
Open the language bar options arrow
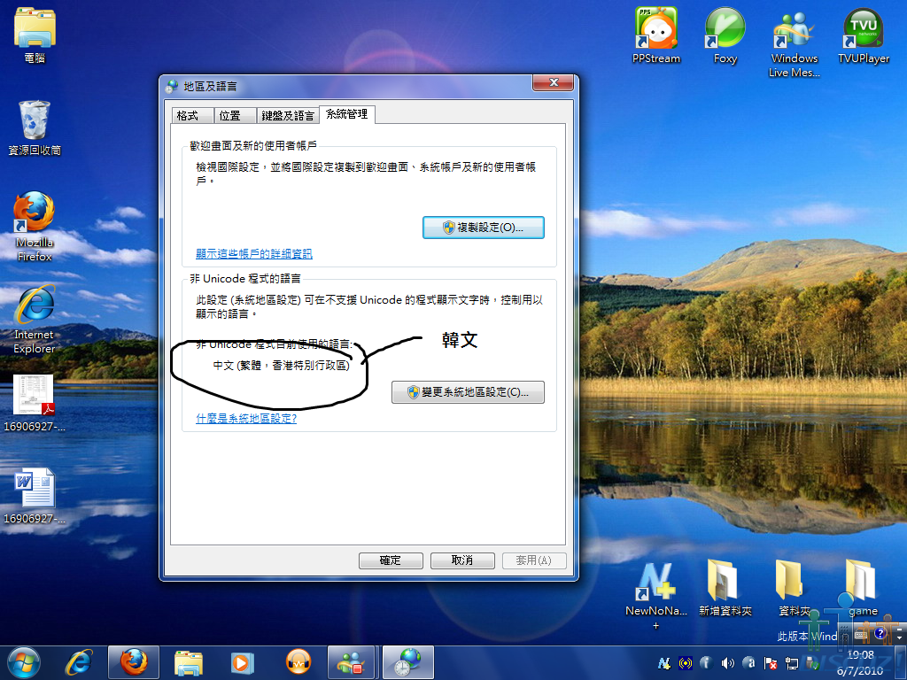point(900,637)
